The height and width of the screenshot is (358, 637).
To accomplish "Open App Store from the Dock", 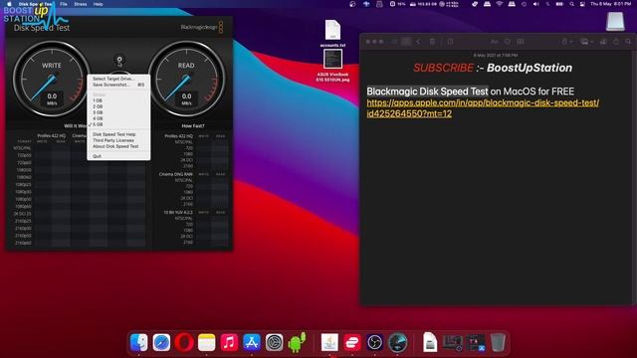I will click(x=252, y=342).
